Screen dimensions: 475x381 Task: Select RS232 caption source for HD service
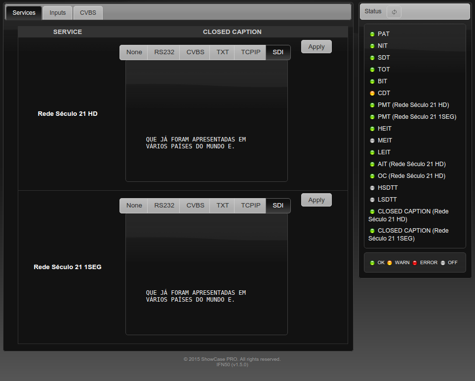[164, 52]
